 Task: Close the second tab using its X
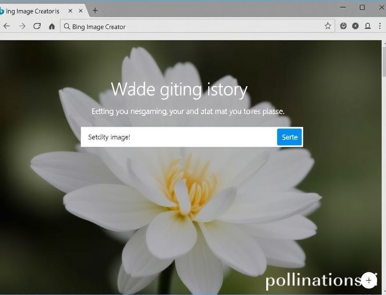point(81,11)
